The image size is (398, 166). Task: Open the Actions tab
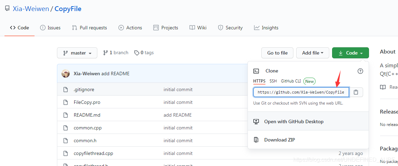(x=130, y=28)
